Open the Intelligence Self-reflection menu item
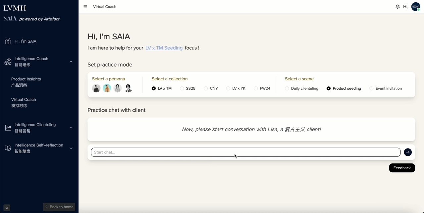 point(39,148)
